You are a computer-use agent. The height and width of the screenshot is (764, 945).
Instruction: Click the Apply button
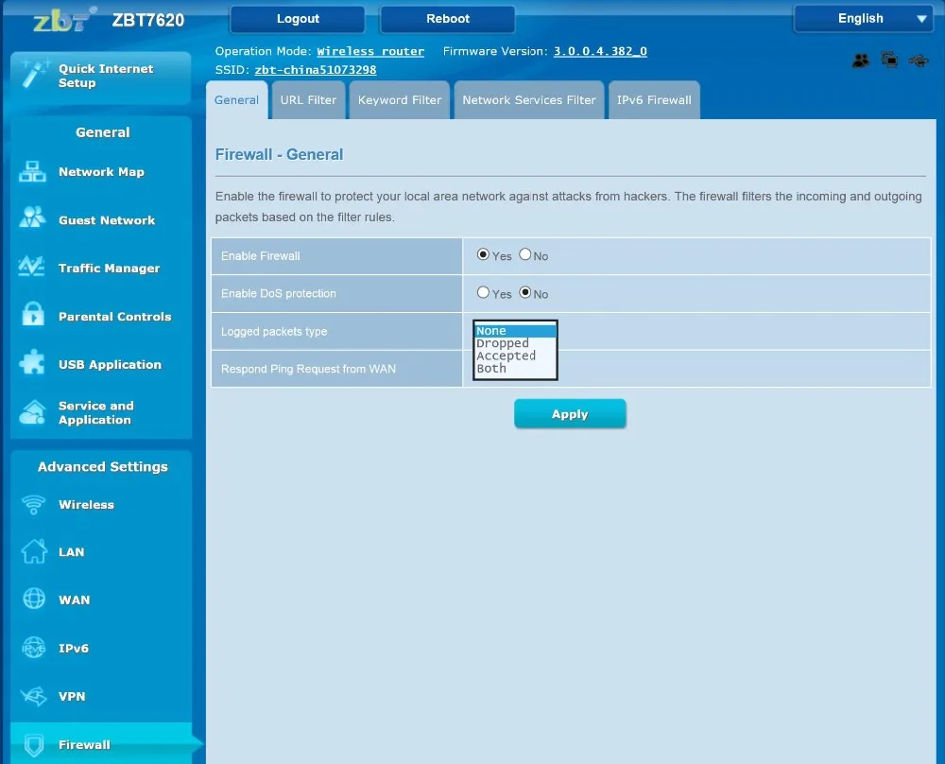(570, 414)
